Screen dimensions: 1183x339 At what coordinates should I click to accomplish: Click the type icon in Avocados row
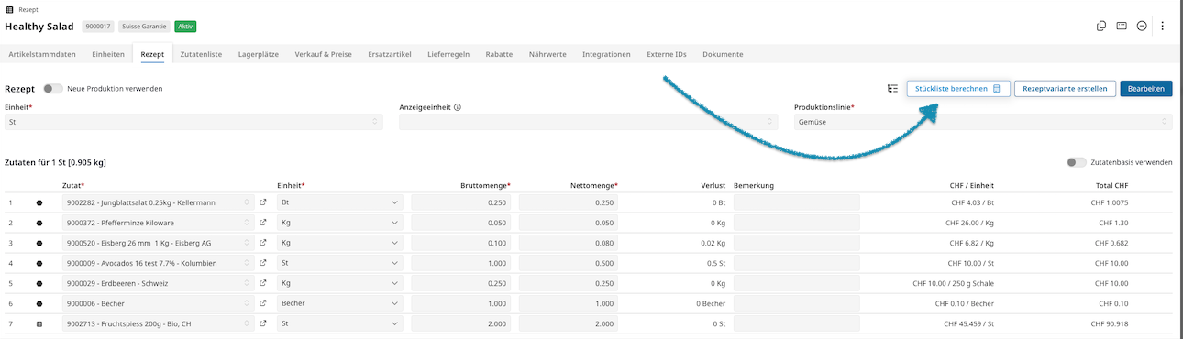pos(39,263)
